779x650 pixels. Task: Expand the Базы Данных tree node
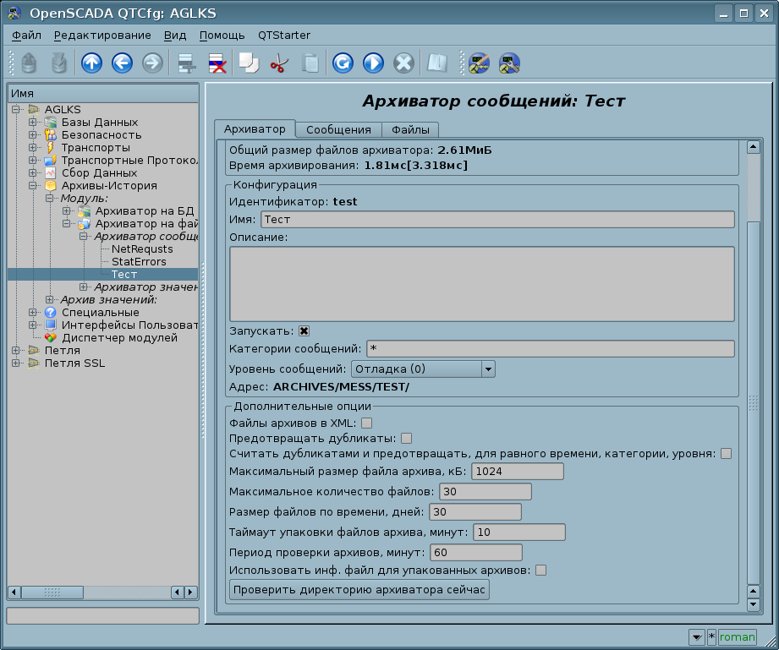[x=33, y=123]
